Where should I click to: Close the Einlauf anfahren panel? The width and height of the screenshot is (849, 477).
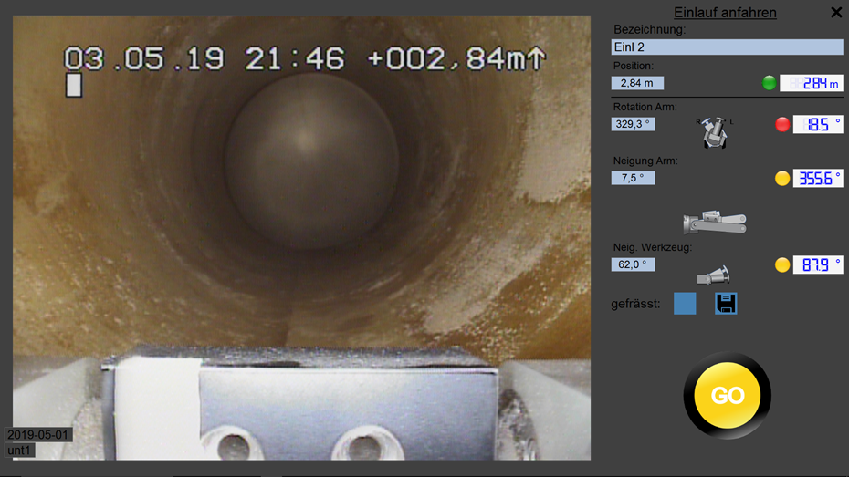(836, 13)
